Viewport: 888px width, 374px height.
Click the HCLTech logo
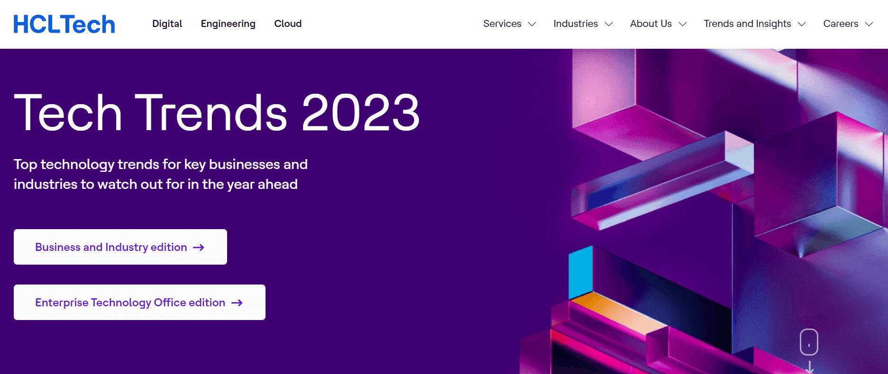tap(64, 24)
